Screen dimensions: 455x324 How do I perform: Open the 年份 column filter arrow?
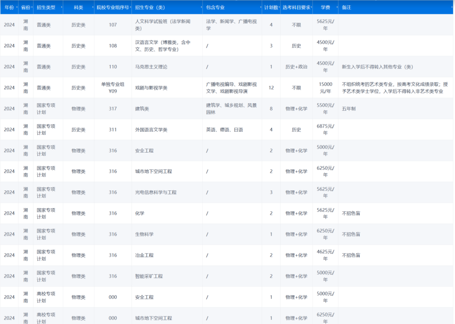tap(17, 7)
